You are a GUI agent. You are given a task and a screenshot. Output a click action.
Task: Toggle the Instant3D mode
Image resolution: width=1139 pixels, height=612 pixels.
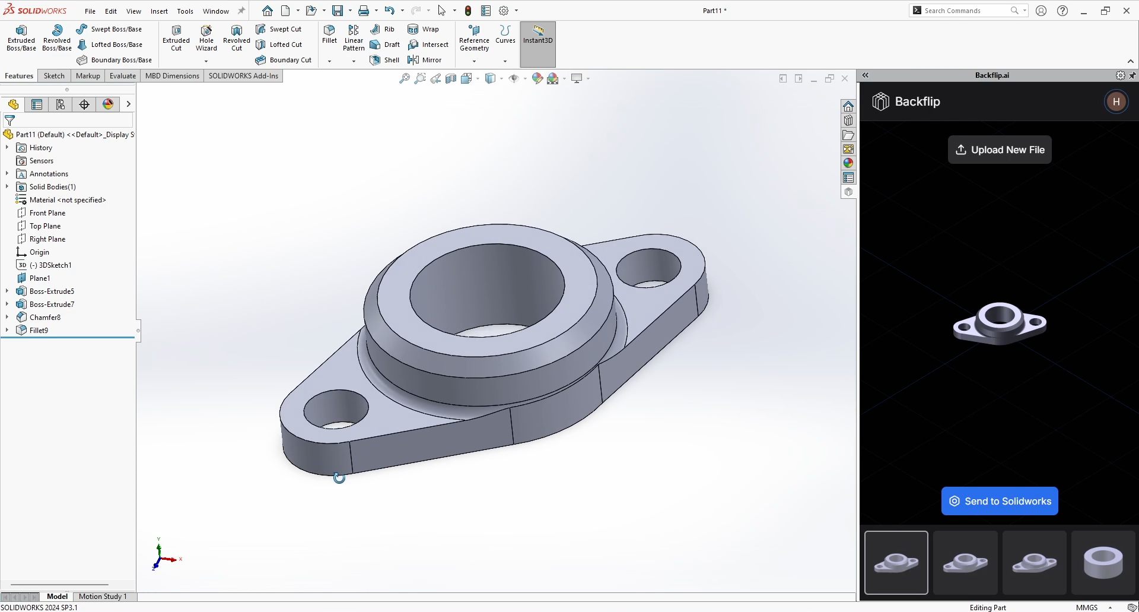coord(537,35)
